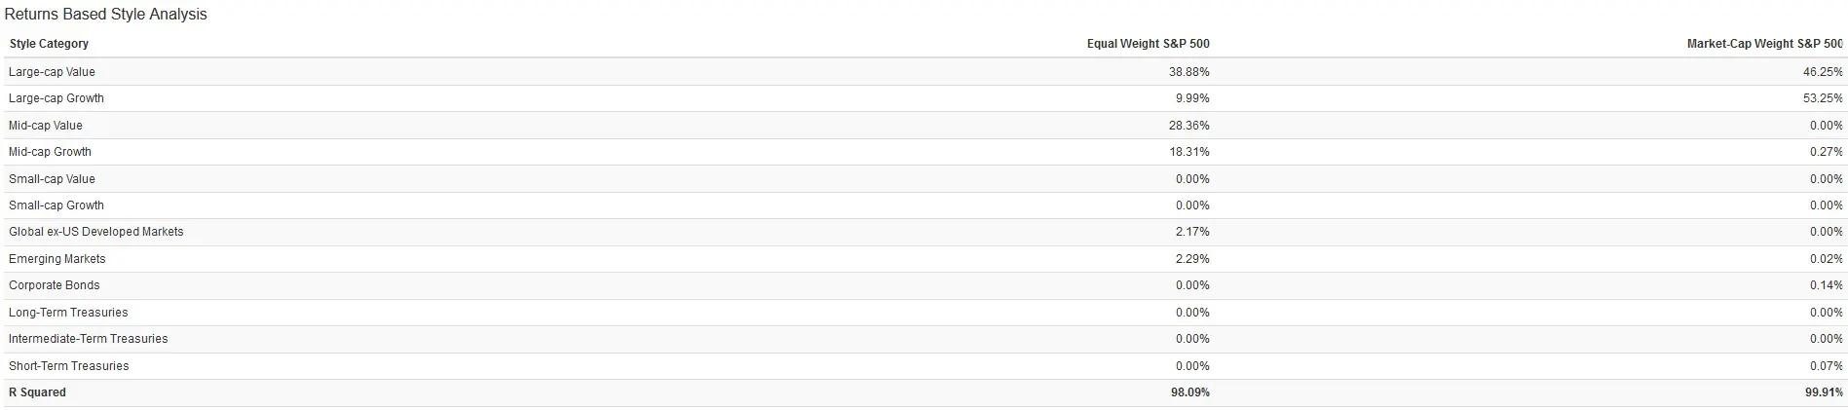Click the Small-cap Value row label
Screen dimensions: 1848x410
click(x=52, y=179)
